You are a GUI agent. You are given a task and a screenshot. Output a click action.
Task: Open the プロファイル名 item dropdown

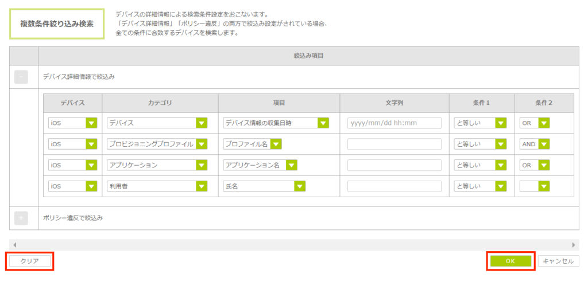tap(252, 144)
